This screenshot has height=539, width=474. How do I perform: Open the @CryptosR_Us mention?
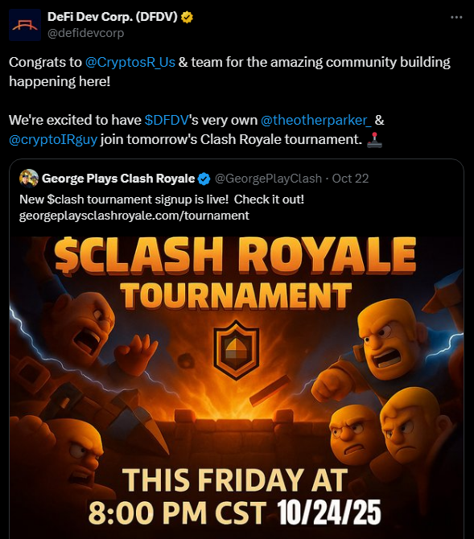coord(130,62)
